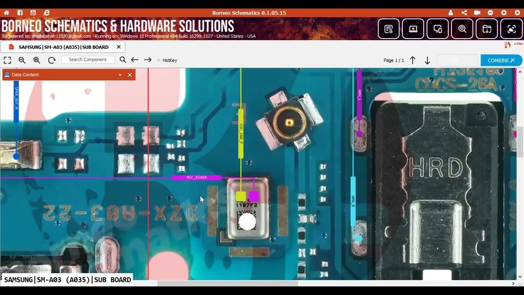
Task: Click the video camera icon
Action: point(477,13)
